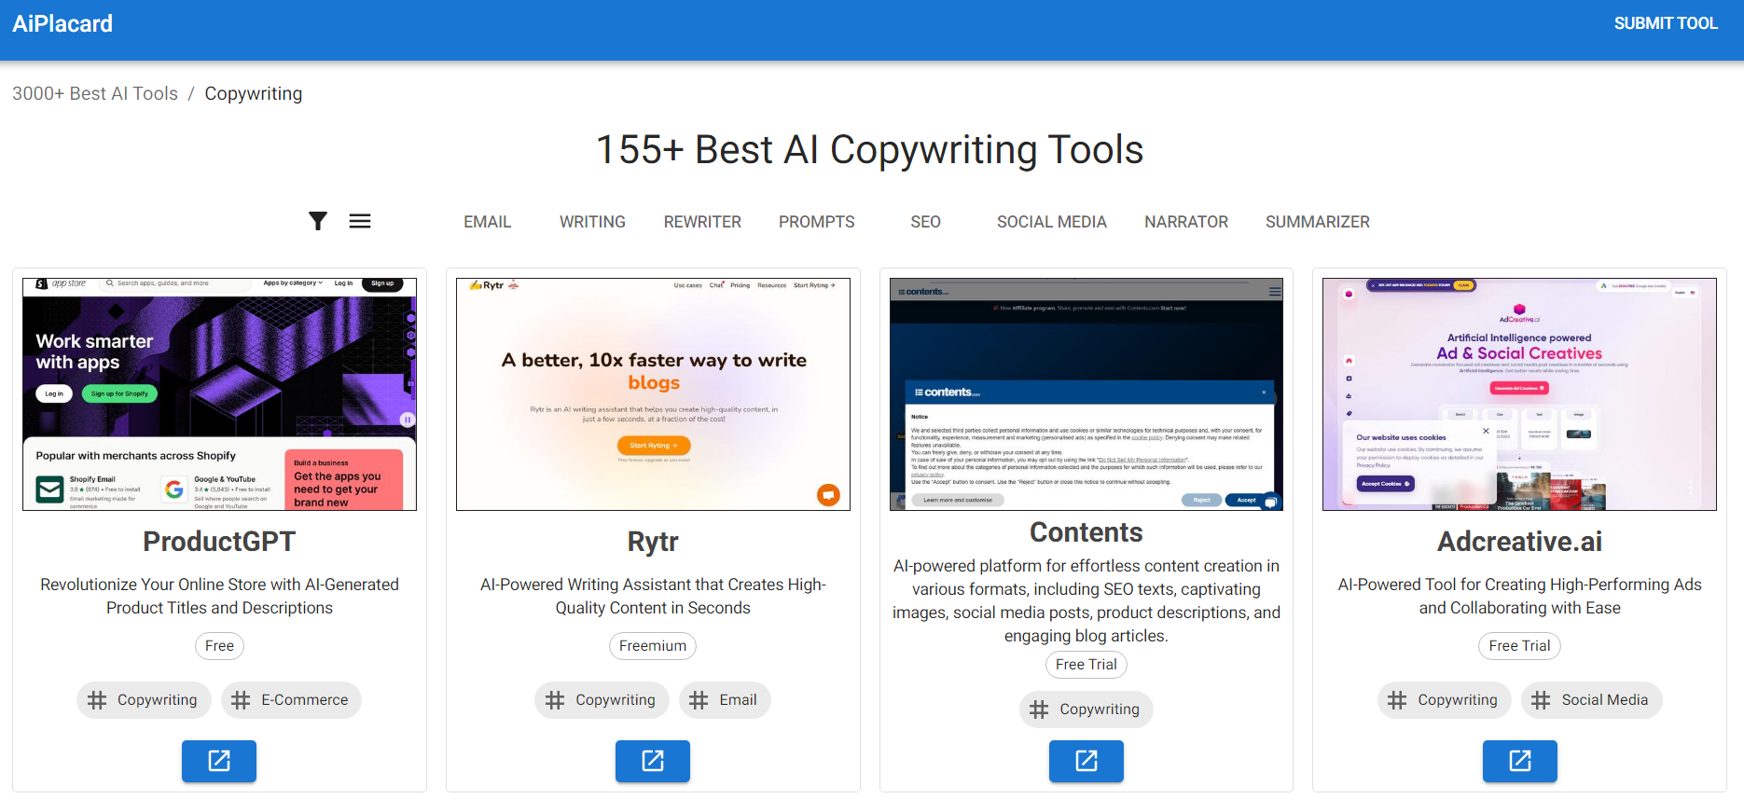Click the Free pricing chip on ProductGPT

(219, 646)
